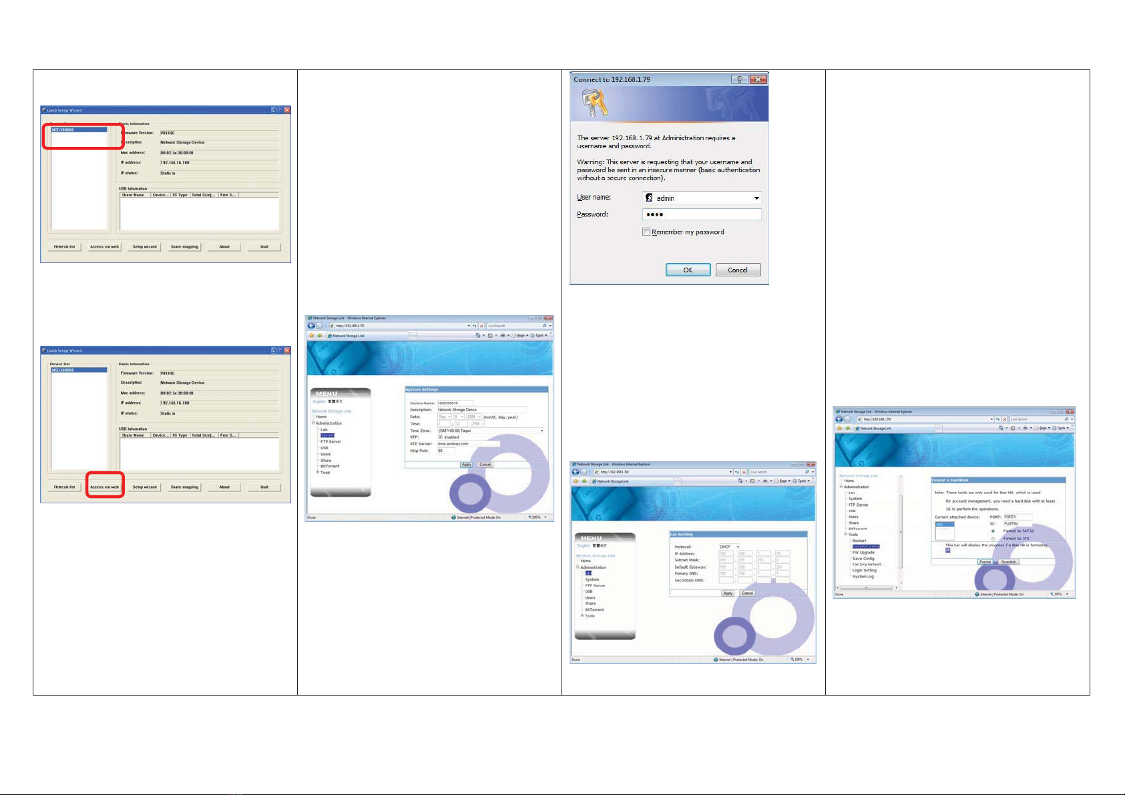Click the help question-mark icon in Connect dialog
This screenshot has width=1125, height=795.
[x=739, y=79]
